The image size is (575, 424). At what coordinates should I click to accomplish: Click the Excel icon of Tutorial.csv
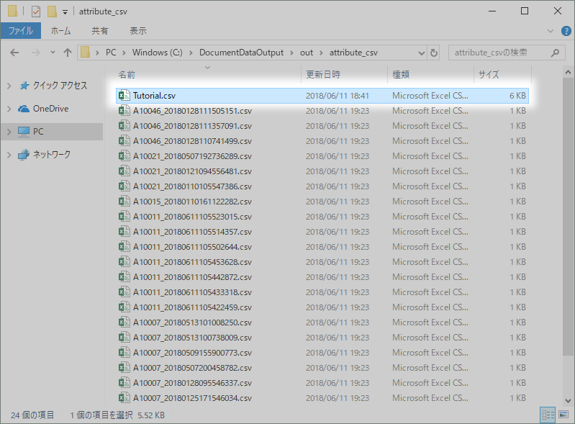click(x=124, y=95)
